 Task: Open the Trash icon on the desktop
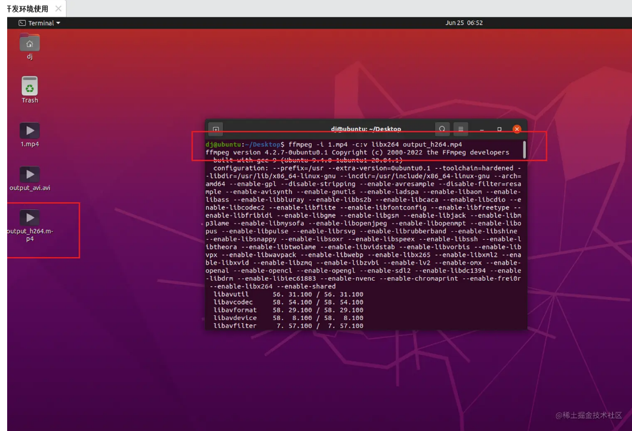point(29,86)
